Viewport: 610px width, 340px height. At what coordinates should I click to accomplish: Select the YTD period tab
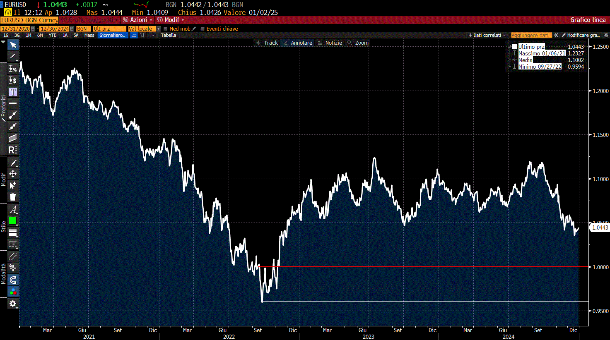coord(53,35)
